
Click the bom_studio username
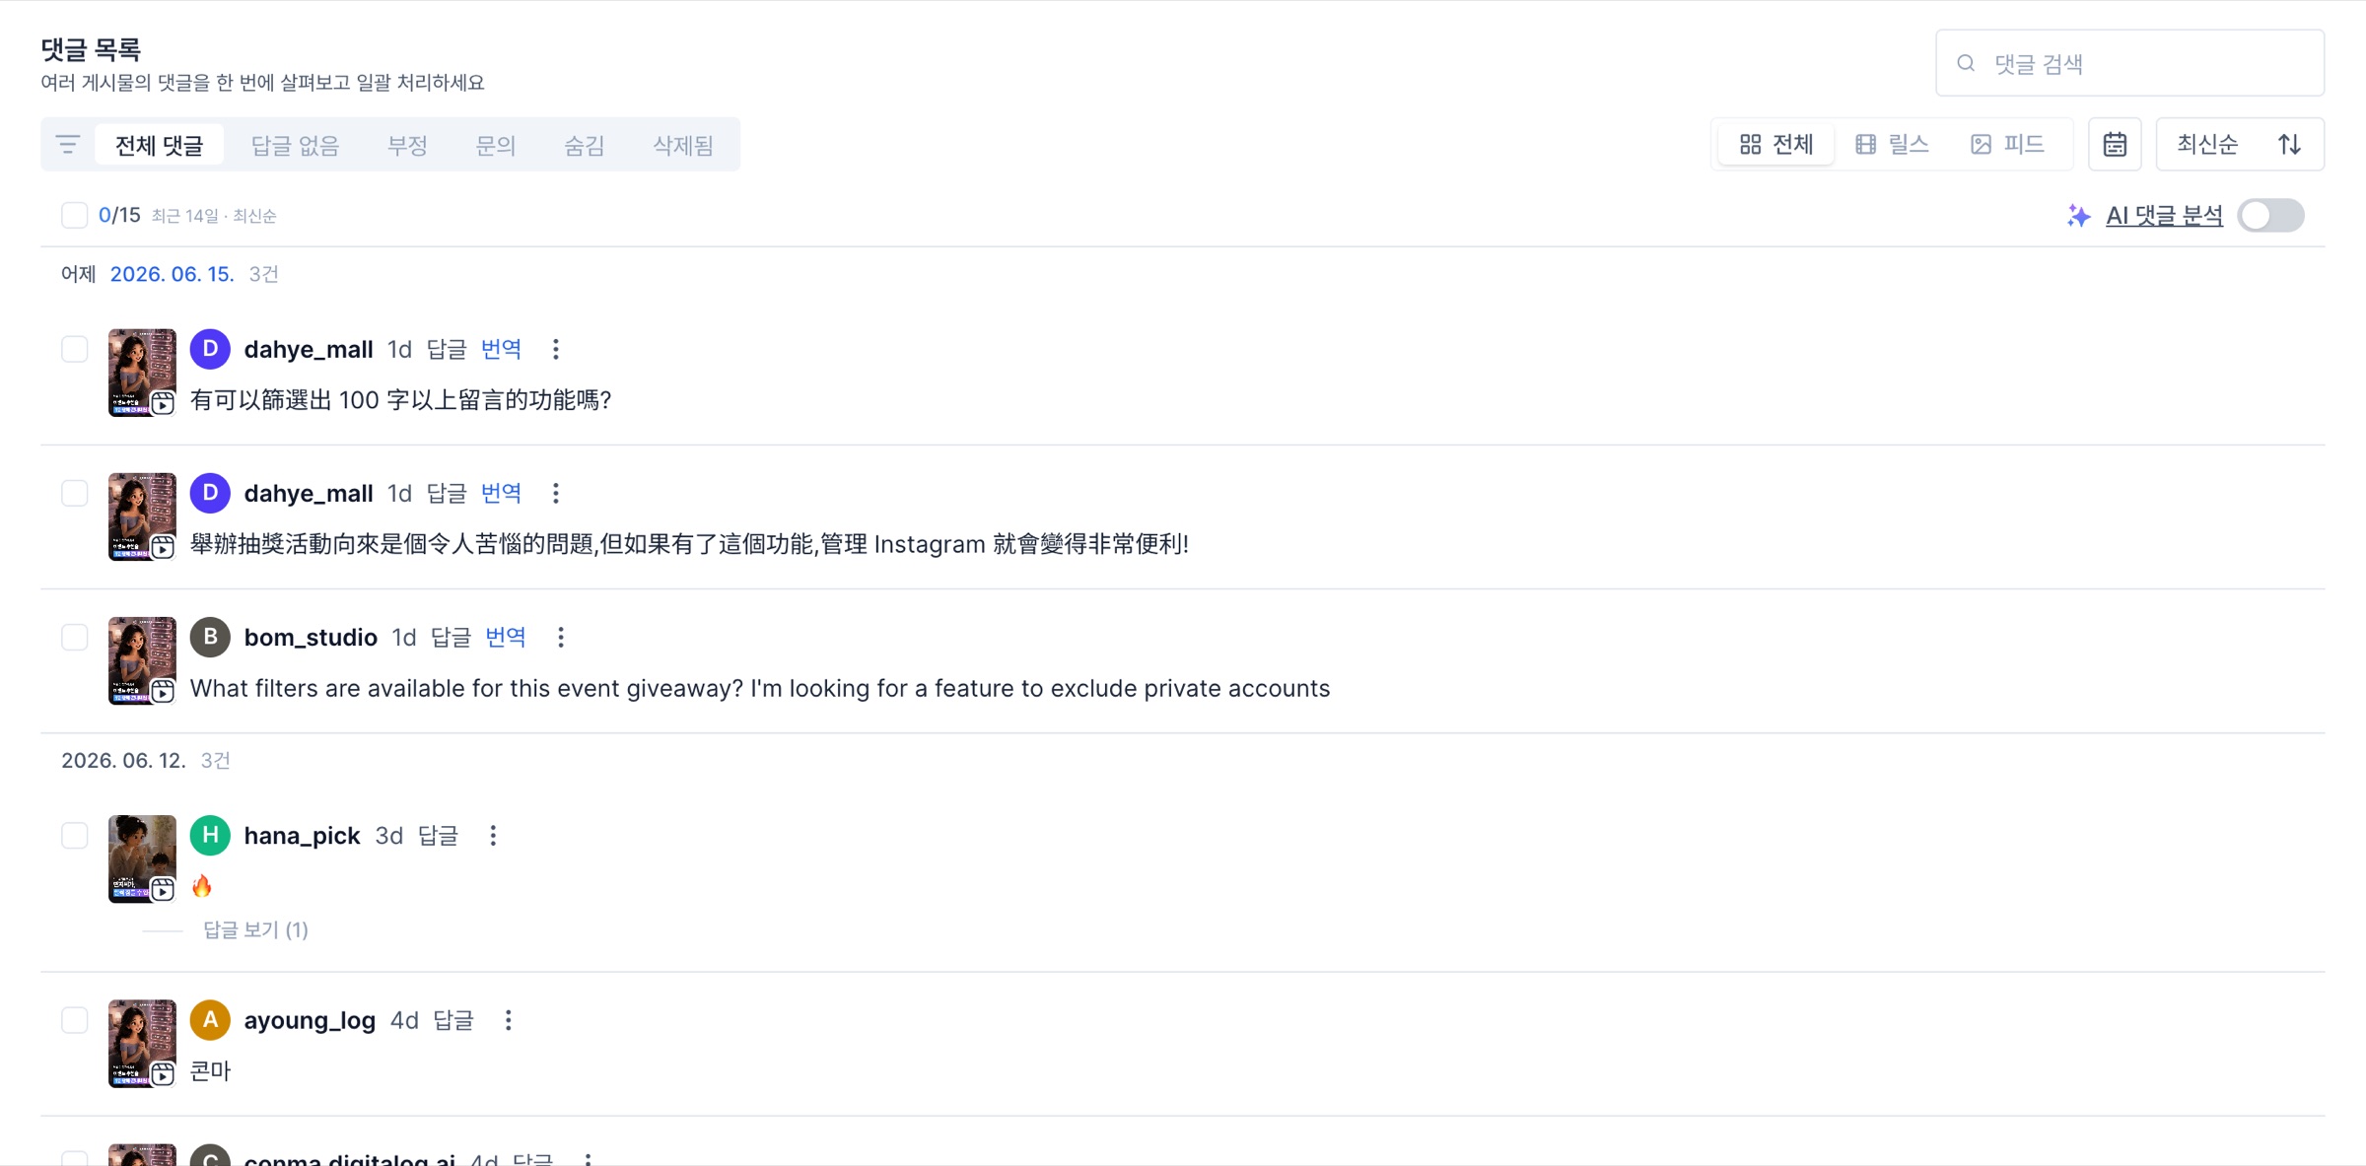point(311,638)
